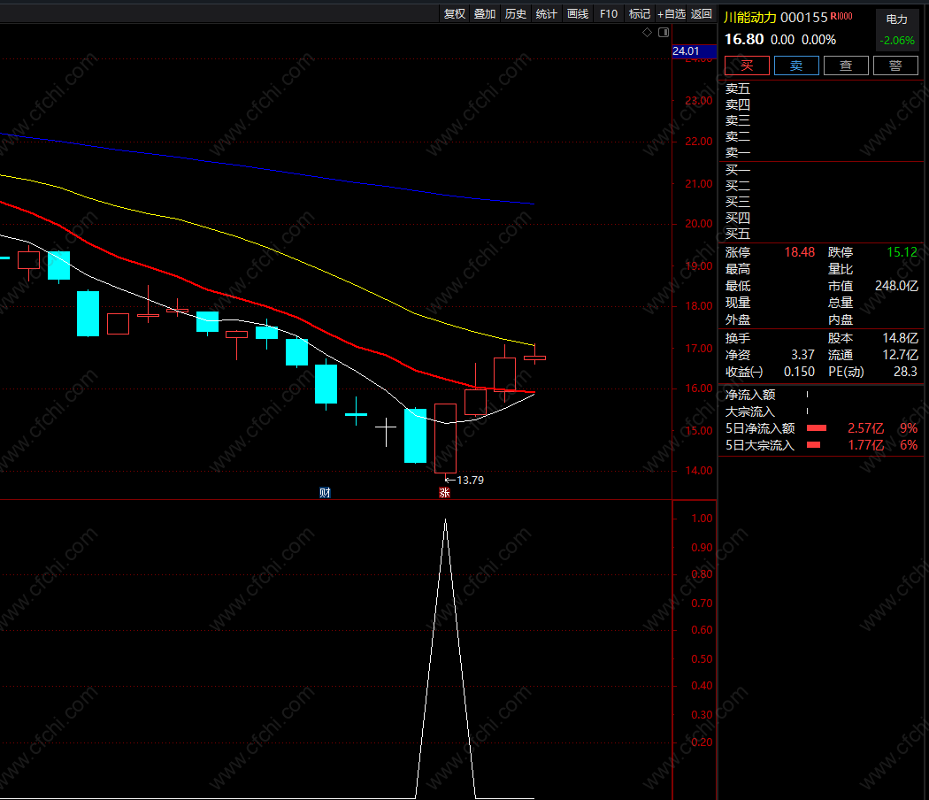The height and width of the screenshot is (800, 929).
Task: Click the 收益(-) value 0.150
Action: 799,372
